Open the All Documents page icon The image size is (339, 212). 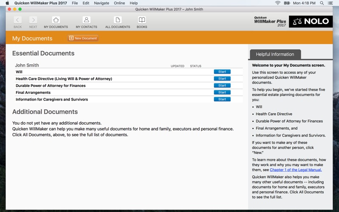pyautogui.click(x=117, y=20)
